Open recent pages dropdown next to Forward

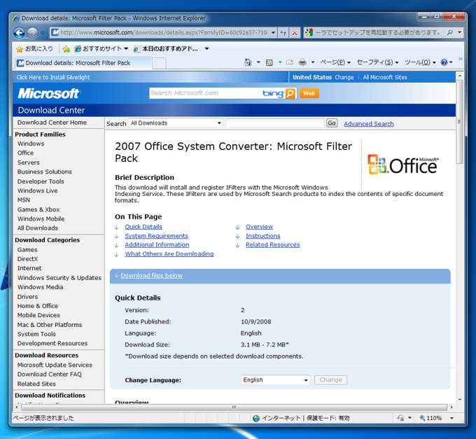[x=43, y=33]
